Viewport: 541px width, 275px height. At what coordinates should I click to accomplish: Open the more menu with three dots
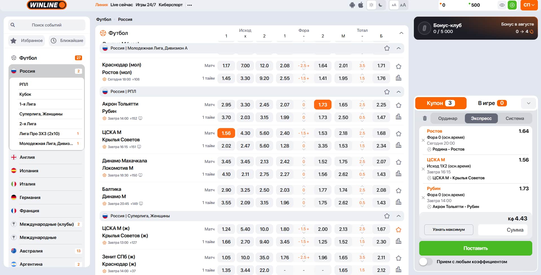(x=190, y=5)
